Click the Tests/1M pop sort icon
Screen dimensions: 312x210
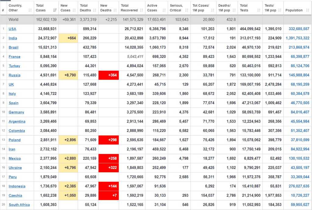pos(280,10)
